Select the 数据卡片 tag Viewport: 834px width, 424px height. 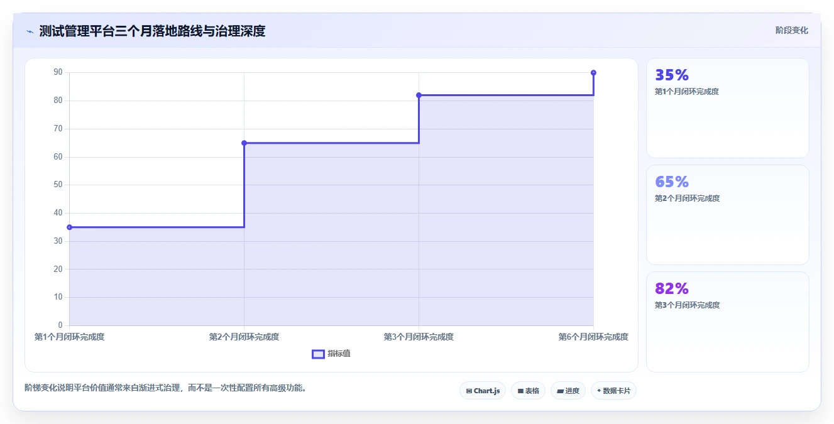pyautogui.click(x=613, y=391)
